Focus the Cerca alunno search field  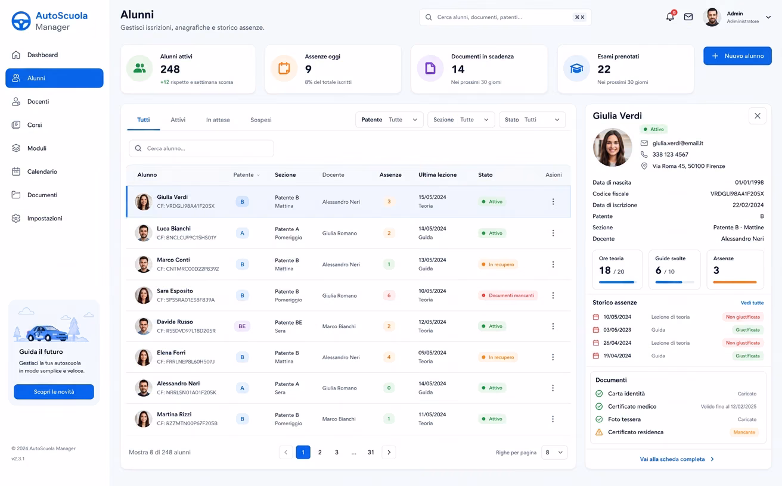point(201,148)
